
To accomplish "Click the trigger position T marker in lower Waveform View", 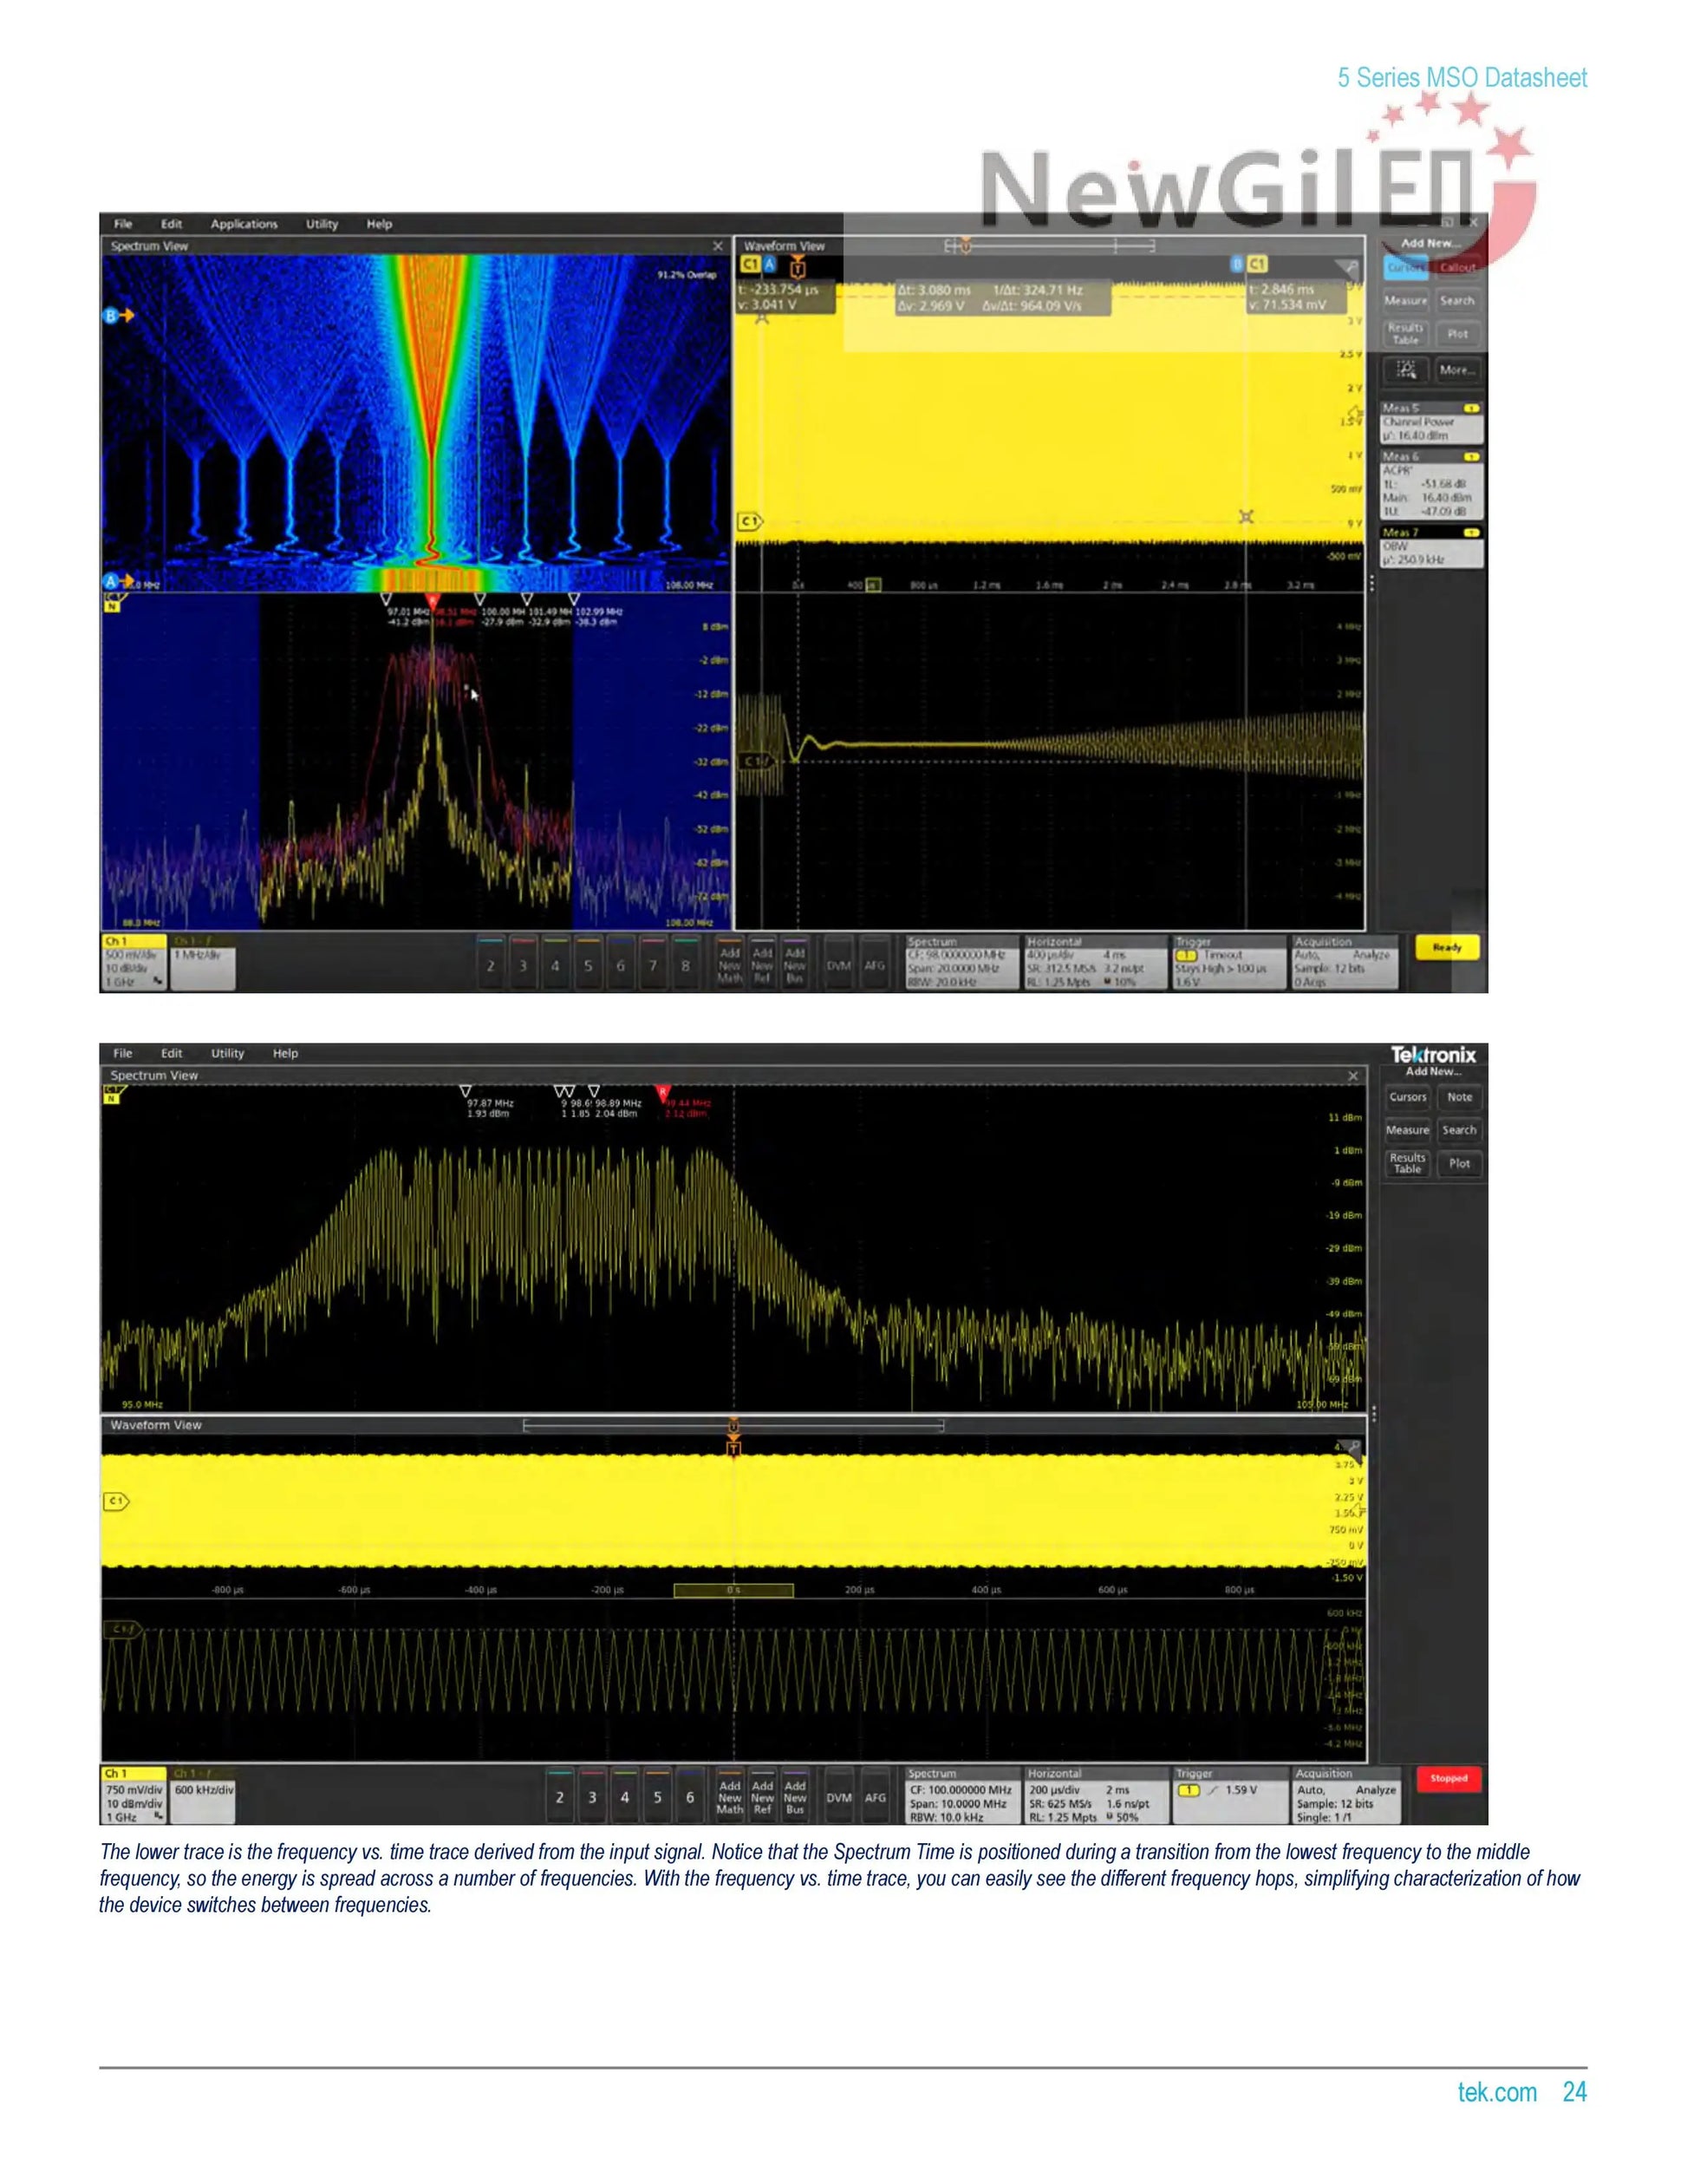I will tap(733, 1448).
